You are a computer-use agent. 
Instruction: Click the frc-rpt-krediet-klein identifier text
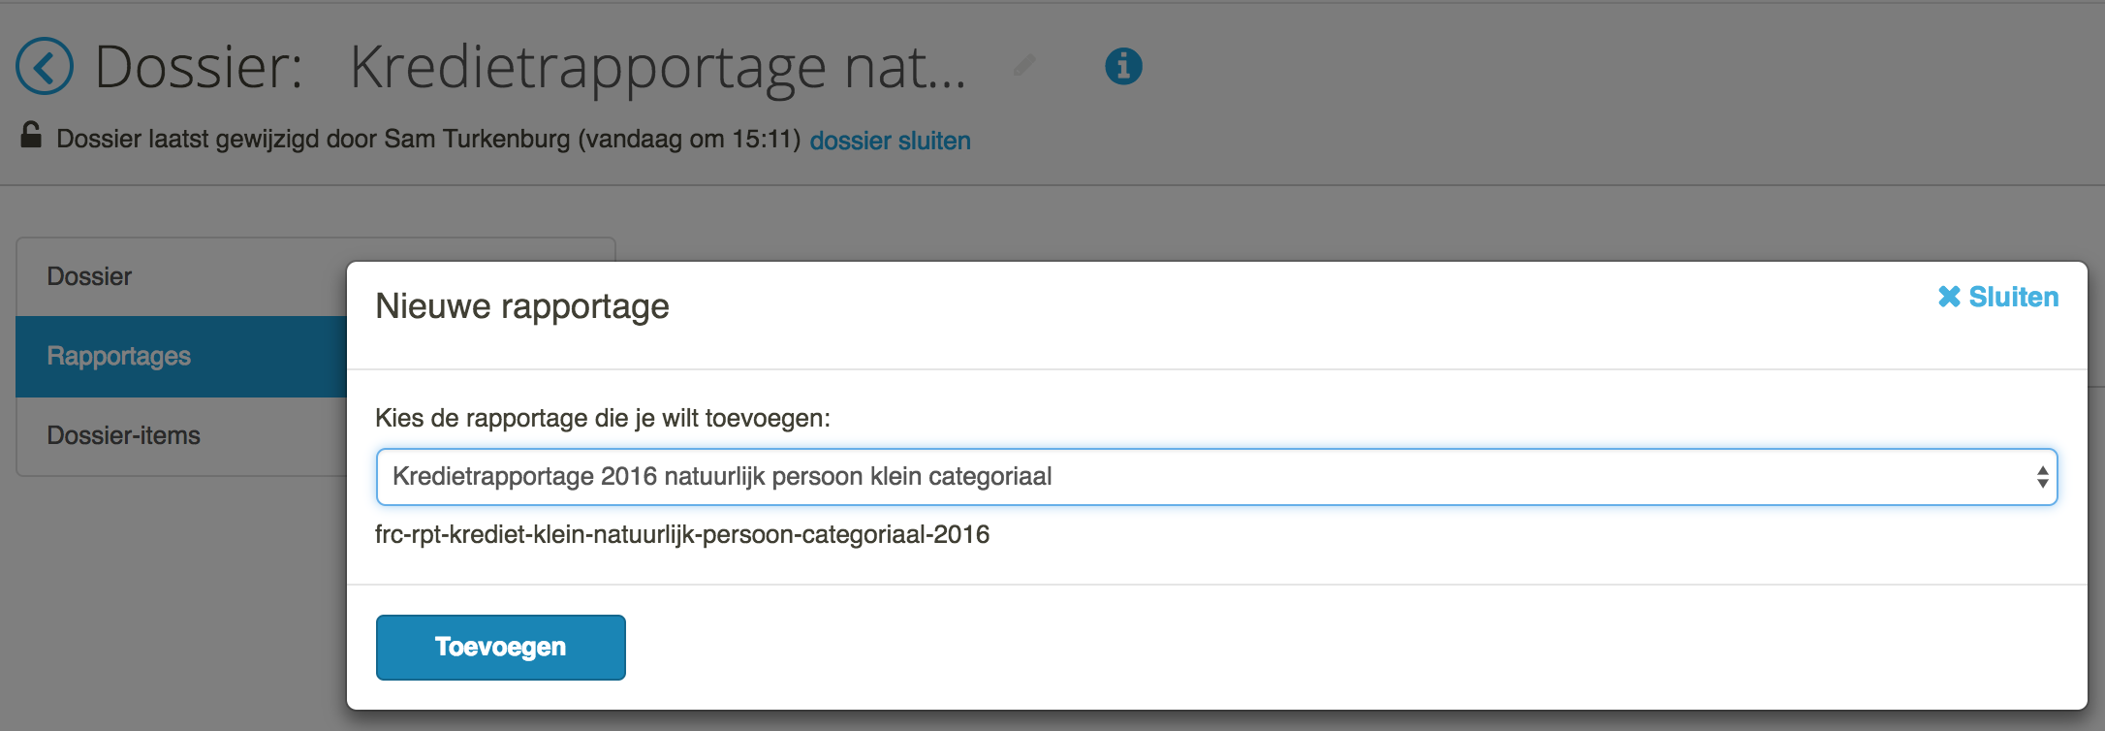point(682,535)
